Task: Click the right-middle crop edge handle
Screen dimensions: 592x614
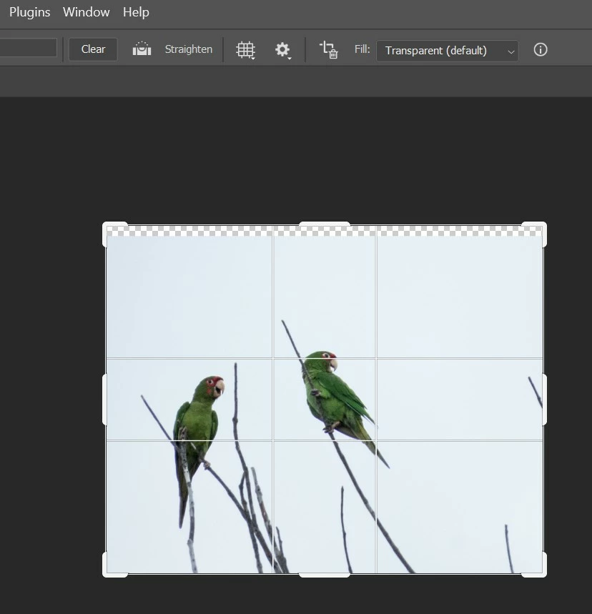Action: pos(545,400)
